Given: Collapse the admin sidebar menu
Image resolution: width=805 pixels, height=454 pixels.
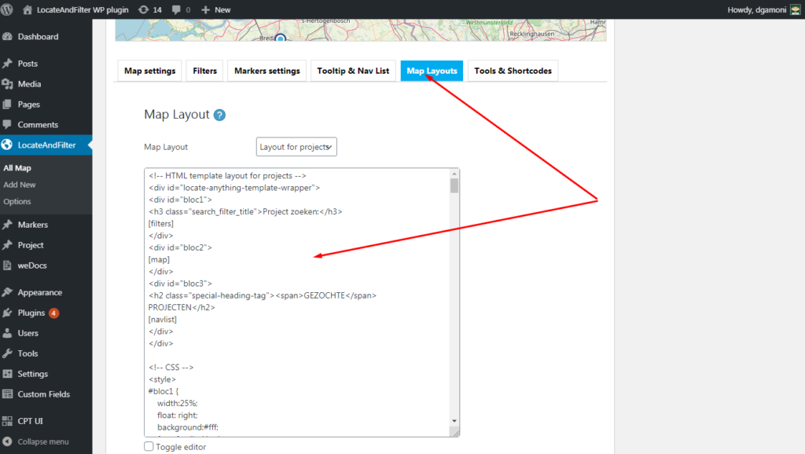Looking at the screenshot, I should (42, 441).
